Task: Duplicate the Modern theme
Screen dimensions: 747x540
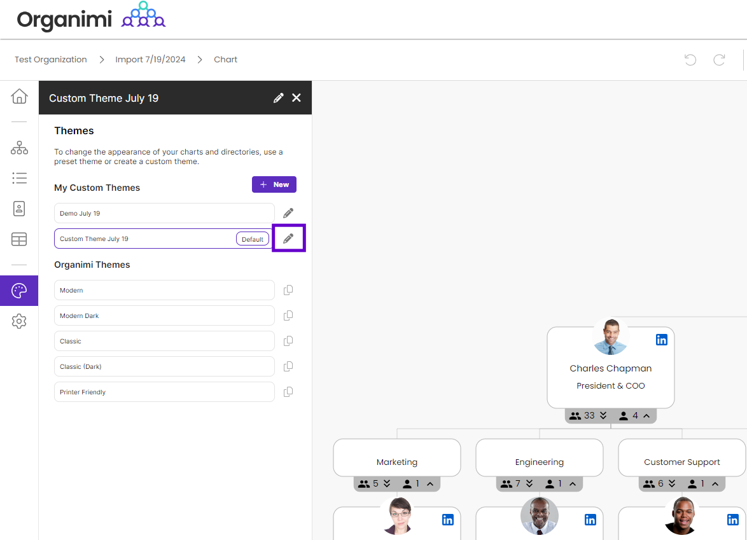Action: click(288, 290)
